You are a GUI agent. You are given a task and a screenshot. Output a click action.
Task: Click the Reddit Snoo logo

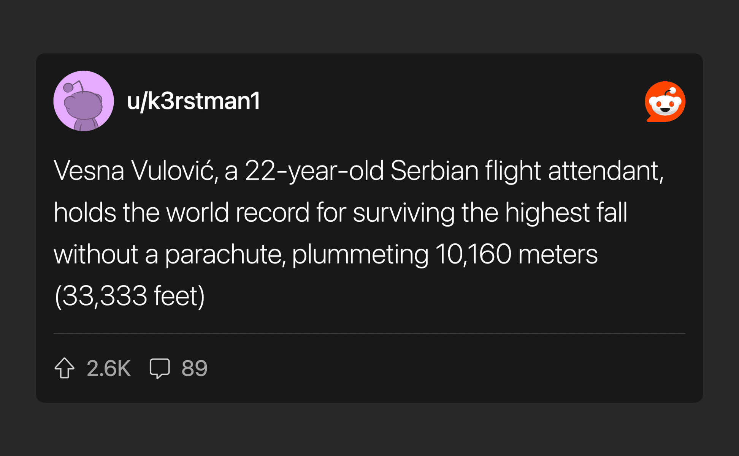665,101
